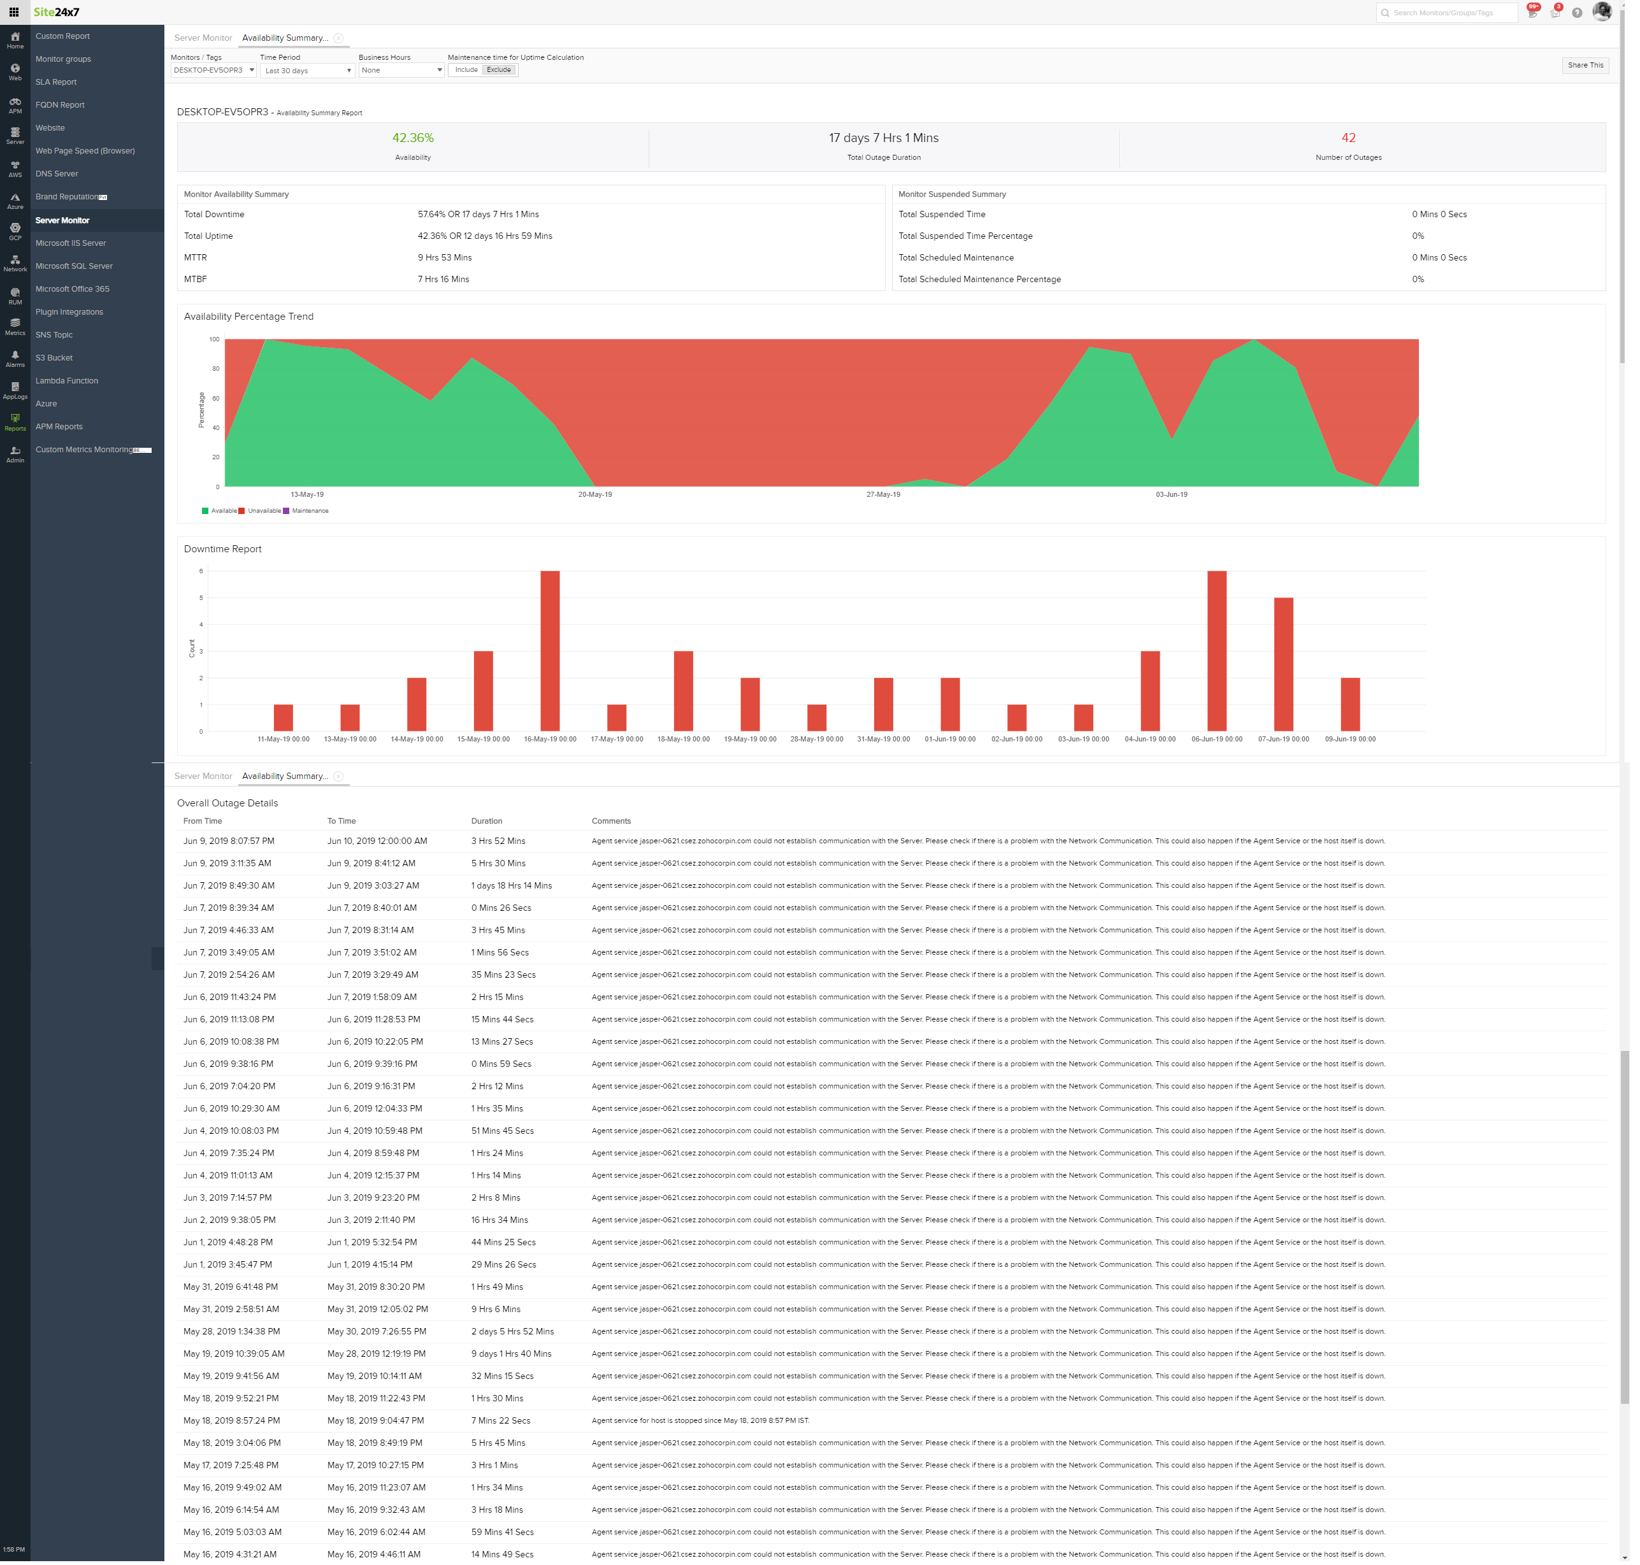
Task: Open the apps grid menu icon
Action: click(x=14, y=11)
